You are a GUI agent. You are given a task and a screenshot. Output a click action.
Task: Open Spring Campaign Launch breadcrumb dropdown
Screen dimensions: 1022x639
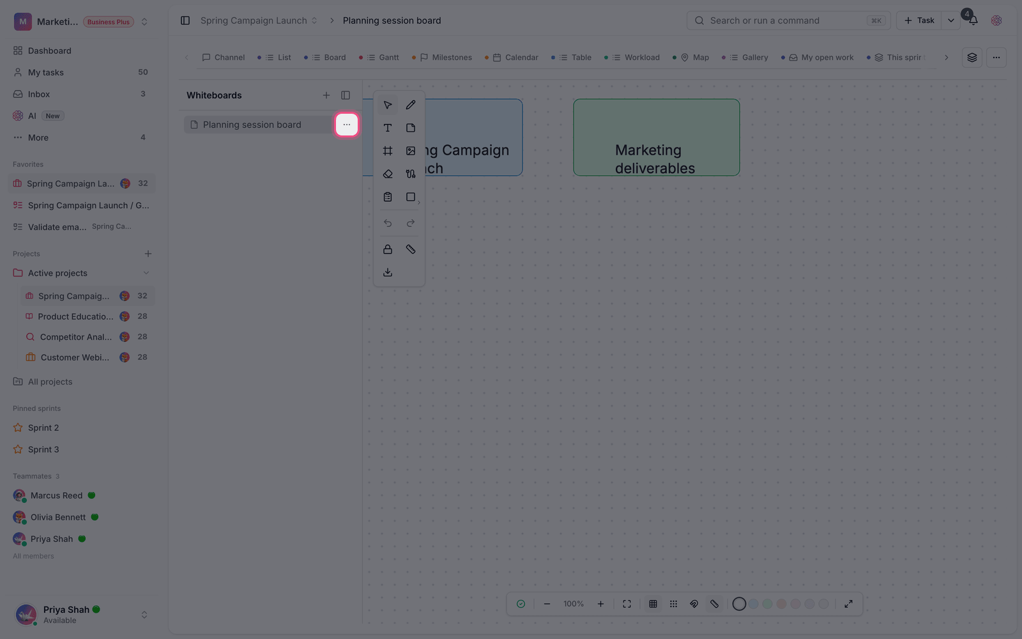click(314, 20)
